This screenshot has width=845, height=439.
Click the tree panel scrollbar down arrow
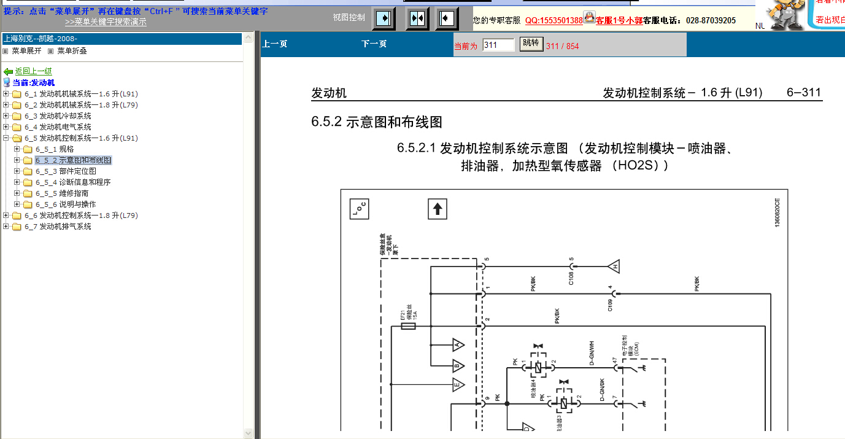(x=249, y=433)
